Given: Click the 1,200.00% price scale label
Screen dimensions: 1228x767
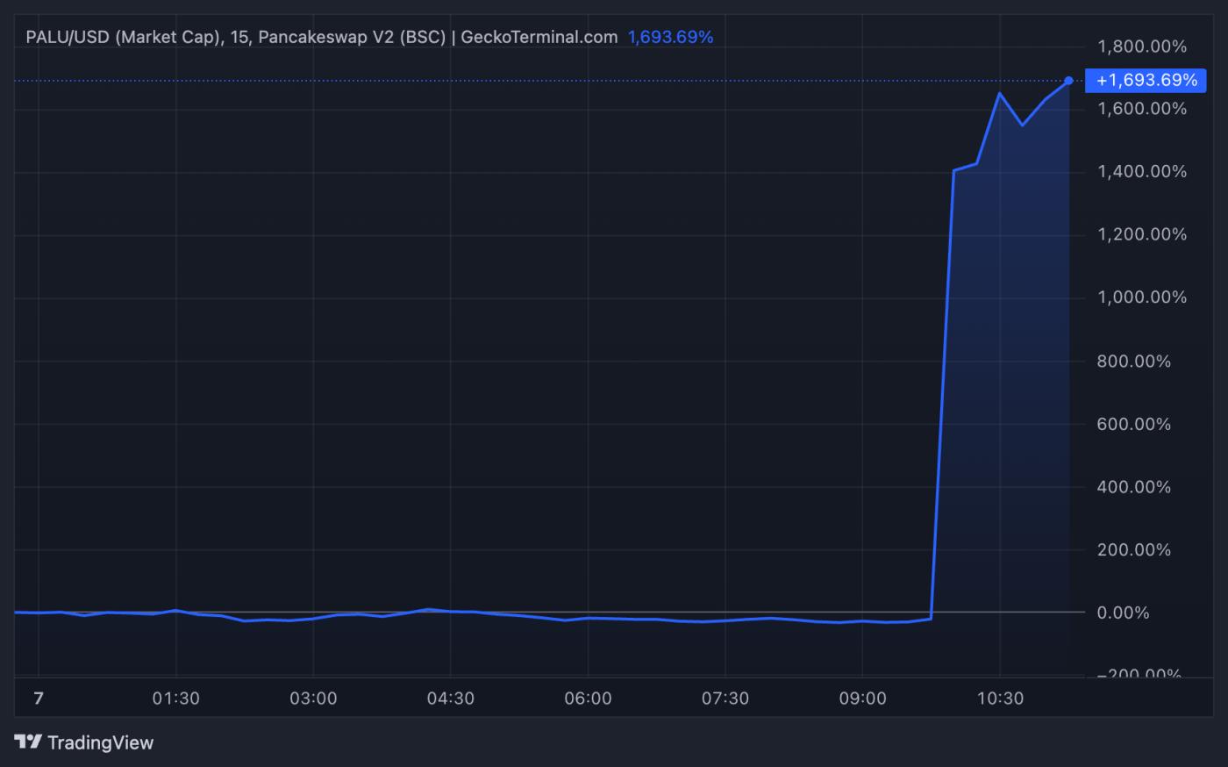Looking at the screenshot, I should 1142,235.
